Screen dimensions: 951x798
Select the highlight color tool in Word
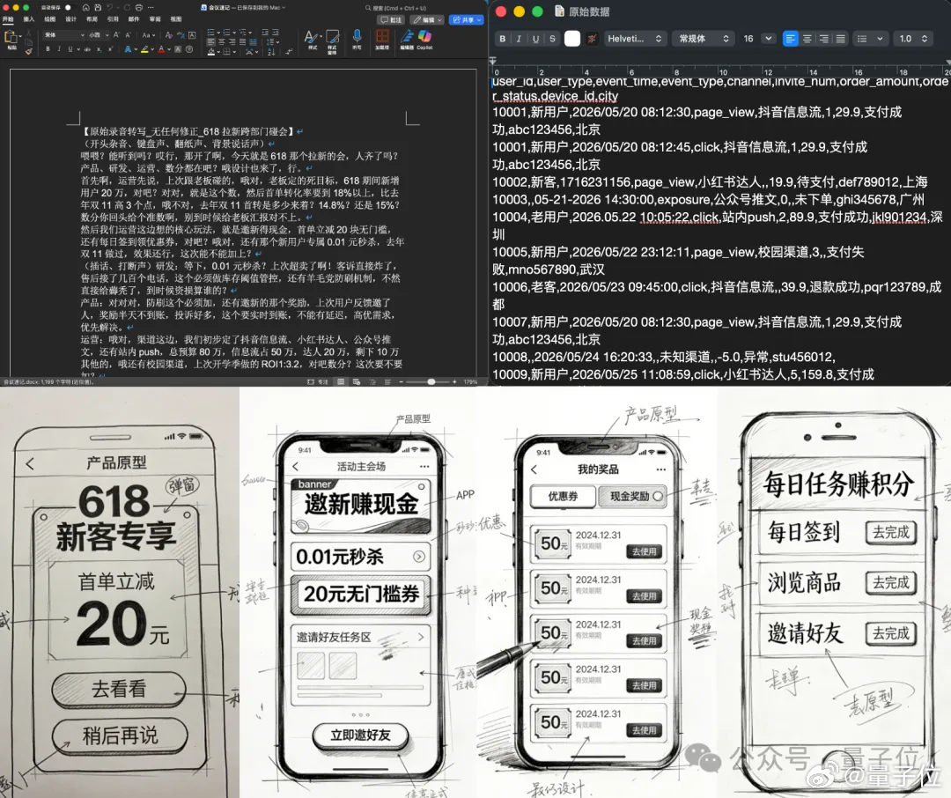pos(144,49)
